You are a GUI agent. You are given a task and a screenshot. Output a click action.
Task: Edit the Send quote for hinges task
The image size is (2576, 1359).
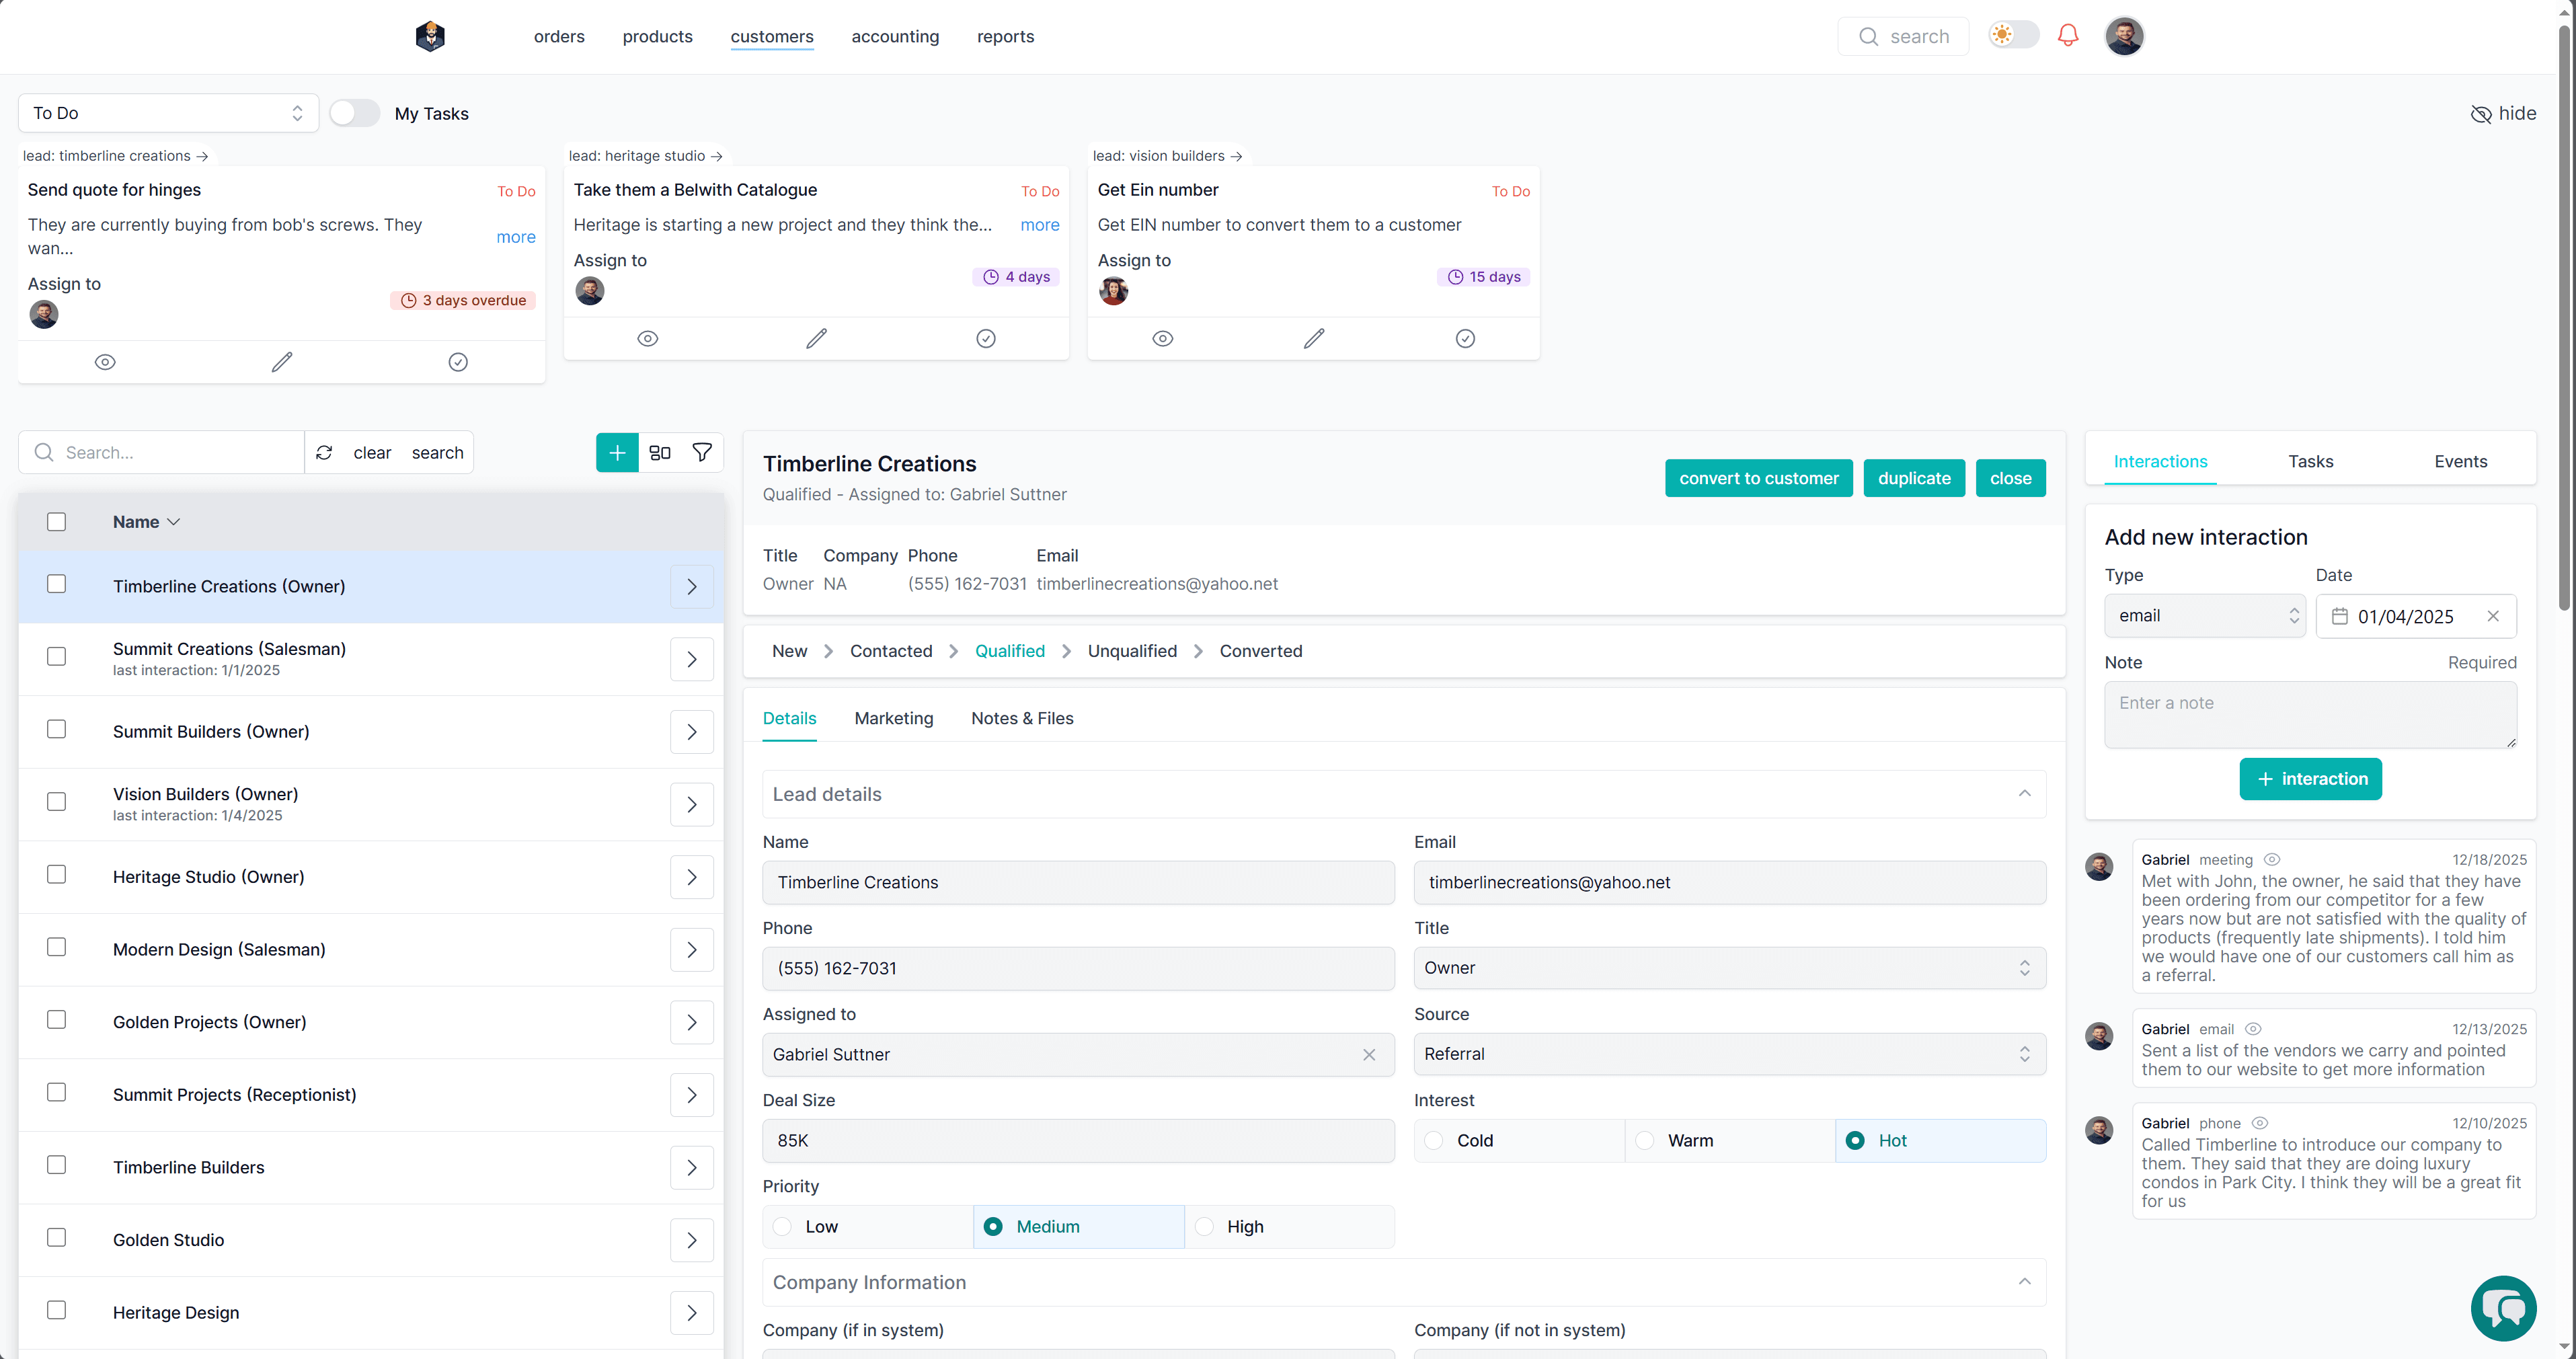282,362
